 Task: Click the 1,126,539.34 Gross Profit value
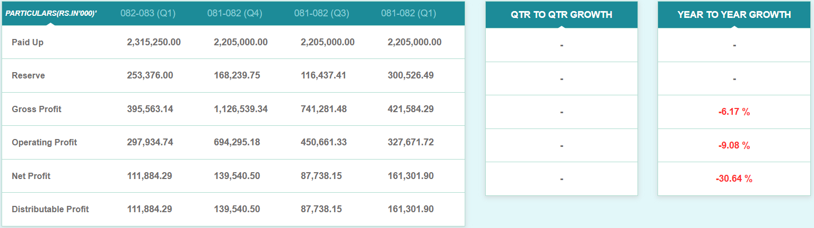point(241,109)
